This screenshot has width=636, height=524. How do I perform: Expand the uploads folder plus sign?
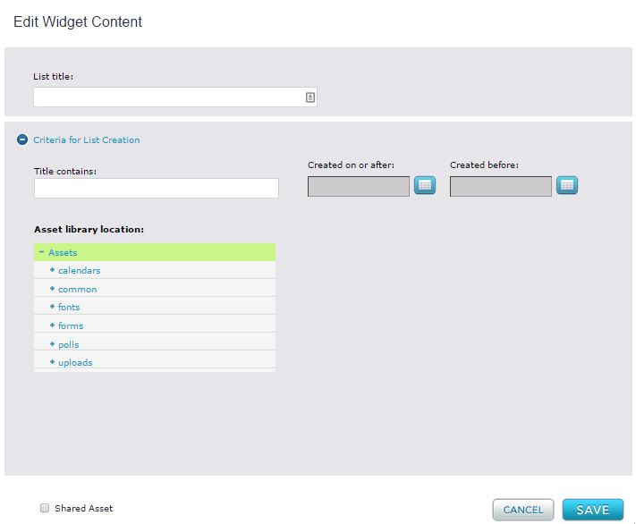52,362
